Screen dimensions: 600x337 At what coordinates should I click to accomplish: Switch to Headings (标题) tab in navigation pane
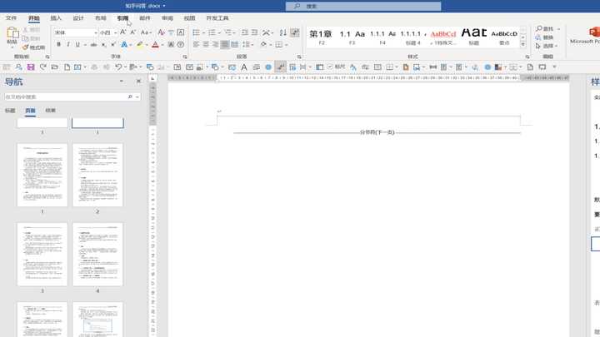[x=10, y=111]
